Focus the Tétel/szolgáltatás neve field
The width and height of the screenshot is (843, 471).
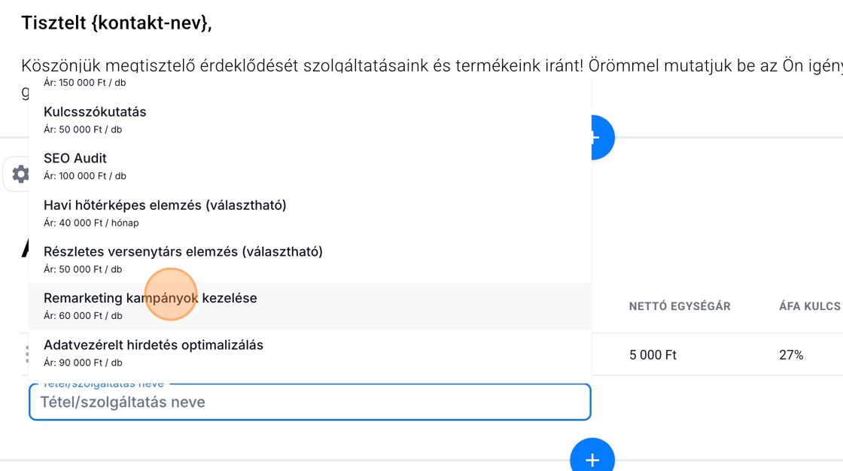pos(309,403)
